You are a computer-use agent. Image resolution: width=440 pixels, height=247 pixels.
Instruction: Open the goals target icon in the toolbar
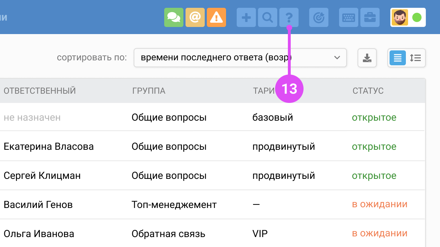click(318, 17)
